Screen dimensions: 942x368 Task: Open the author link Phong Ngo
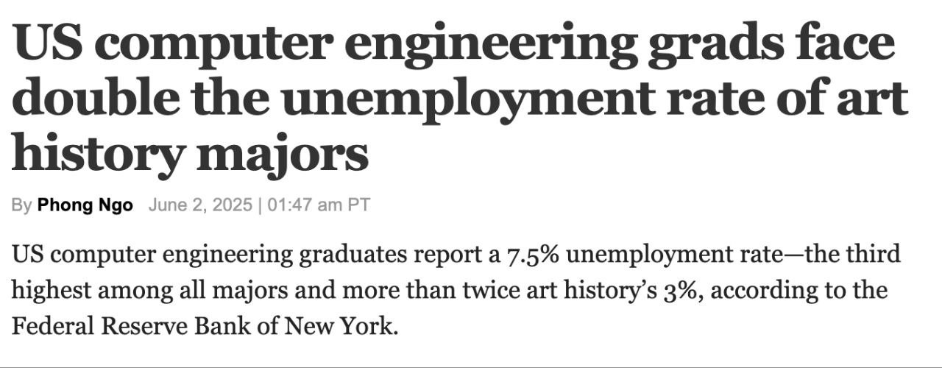85,205
